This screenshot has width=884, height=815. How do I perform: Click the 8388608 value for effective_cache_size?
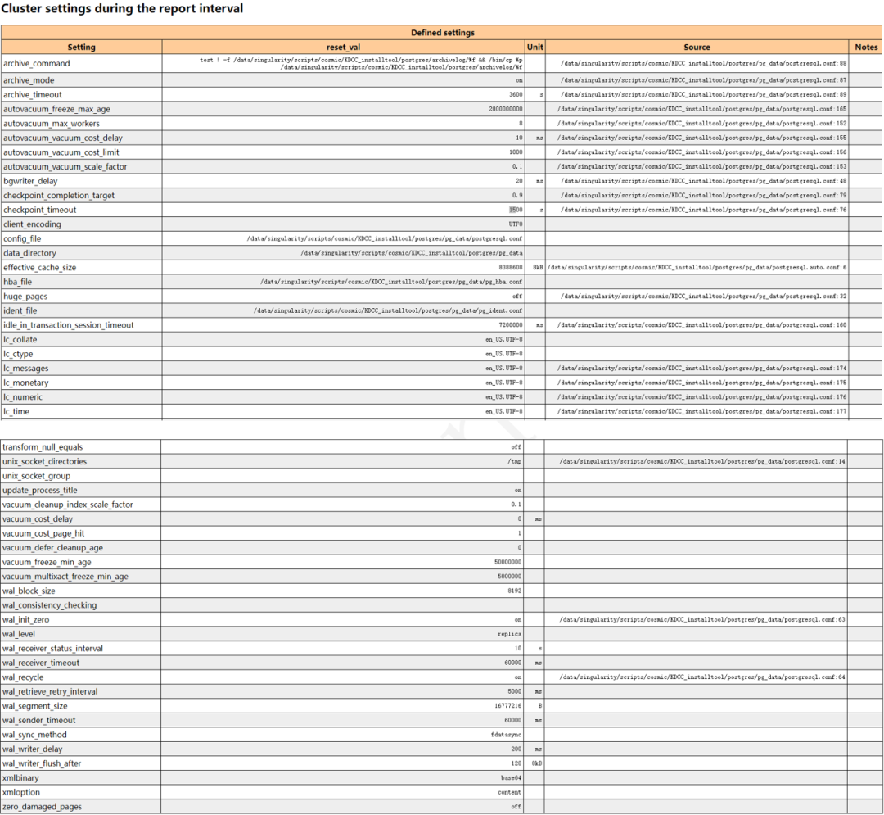coord(511,267)
